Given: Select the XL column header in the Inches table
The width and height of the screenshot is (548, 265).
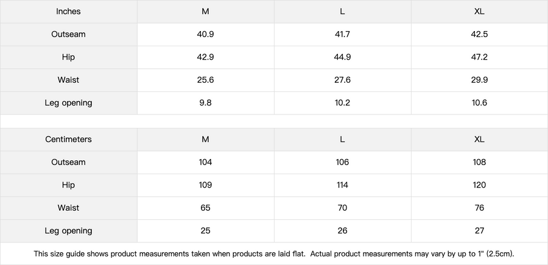Looking at the screenshot, I should 479,12.
